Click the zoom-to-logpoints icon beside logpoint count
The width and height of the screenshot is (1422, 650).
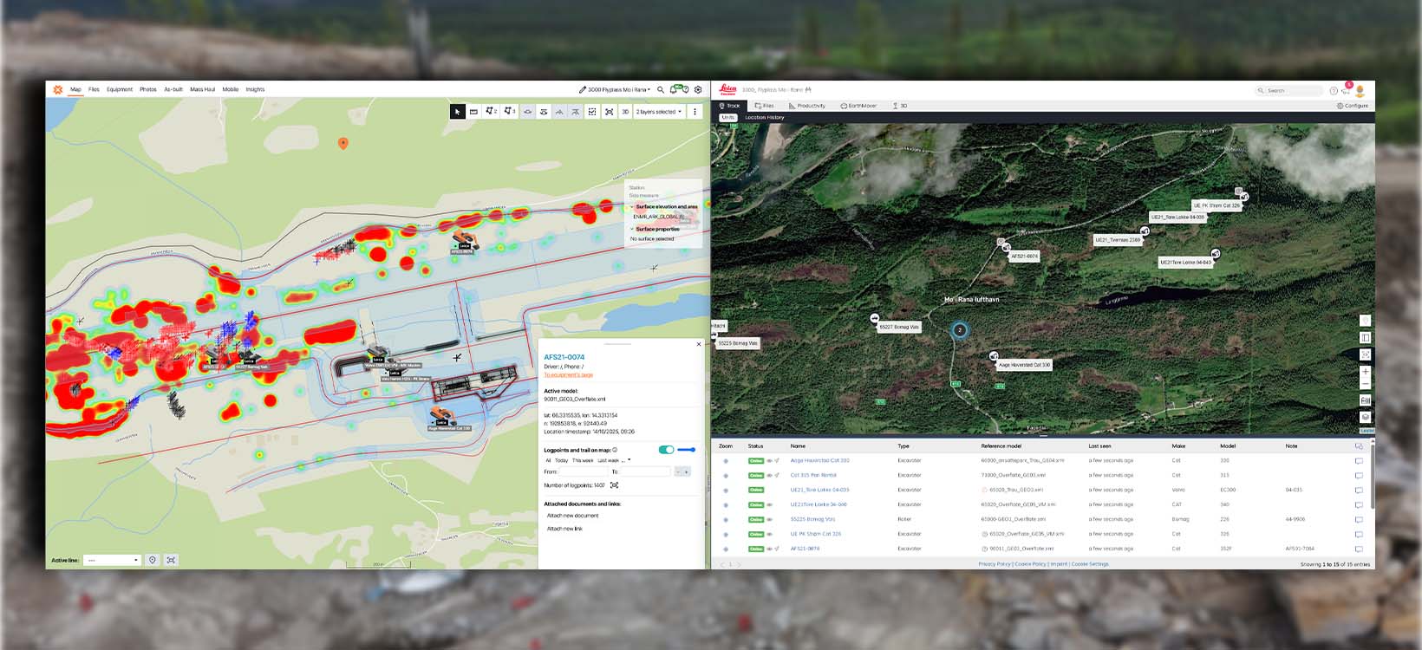614,485
